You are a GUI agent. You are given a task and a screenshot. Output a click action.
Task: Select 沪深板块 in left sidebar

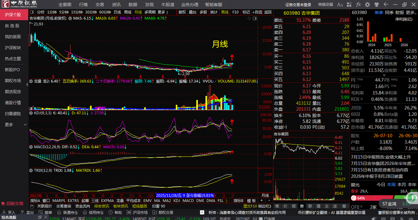pyautogui.click(x=13, y=48)
